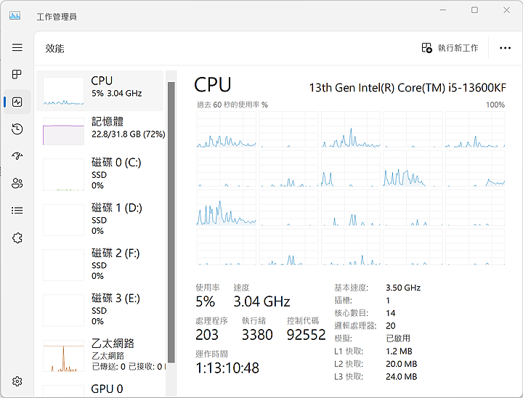
Task: Click the resource list vertical scrollbar
Action: coord(171,218)
